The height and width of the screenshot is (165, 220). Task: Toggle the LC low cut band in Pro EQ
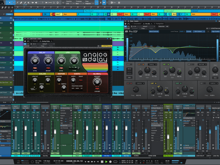[131, 83]
